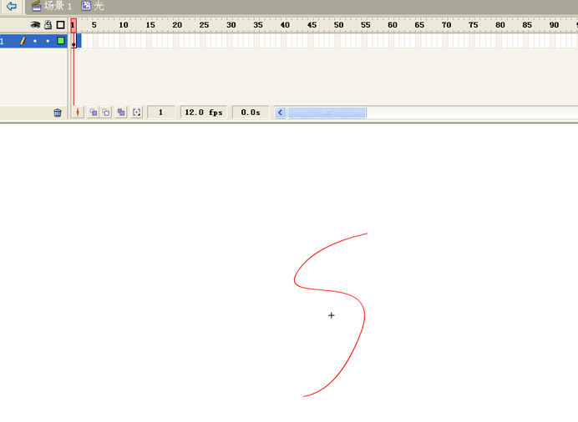Open modify onion markers menu
Viewport: 578px width, 422px height.
(x=137, y=113)
